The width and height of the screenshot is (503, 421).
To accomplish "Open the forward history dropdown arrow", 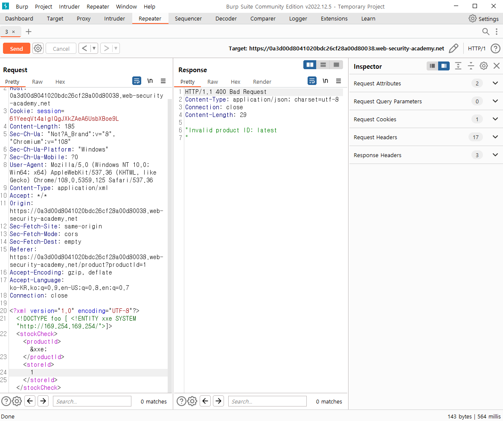I will point(116,49).
